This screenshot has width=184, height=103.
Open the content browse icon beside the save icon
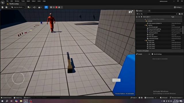[7, 7]
